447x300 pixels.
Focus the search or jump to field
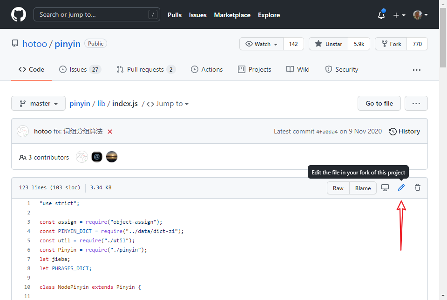[x=97, y=14]
